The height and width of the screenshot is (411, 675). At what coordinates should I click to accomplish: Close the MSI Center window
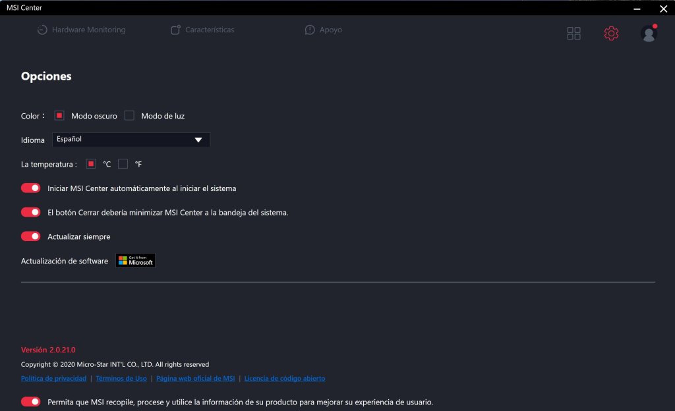point(663,8)
